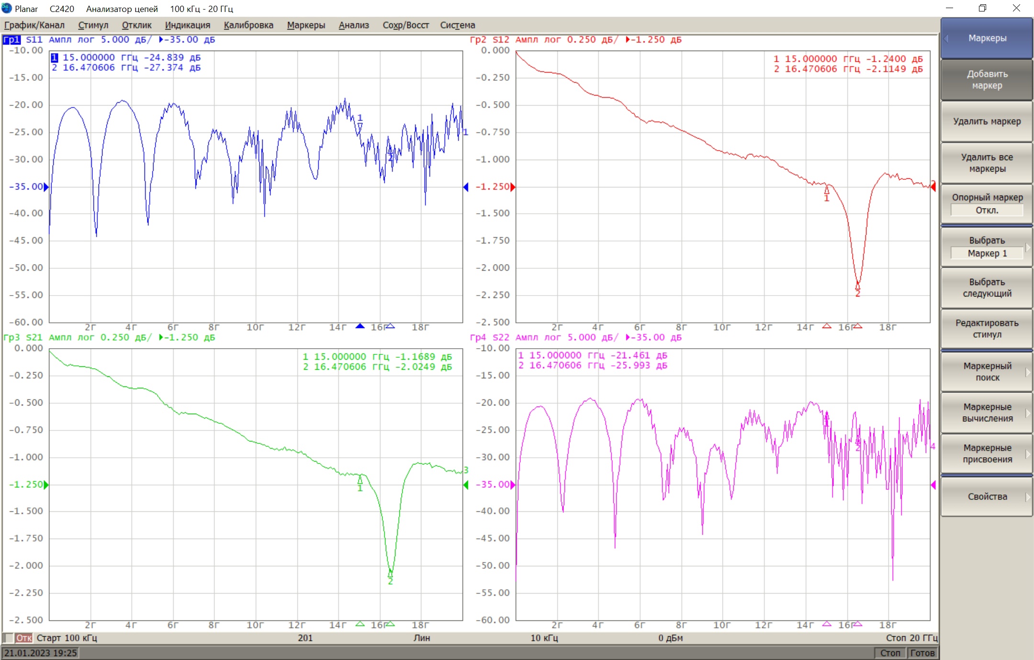This screenshot has height=660, width=1034.
Task: Open the Маркеры menu in menu bar
Action: click(306, 25)
